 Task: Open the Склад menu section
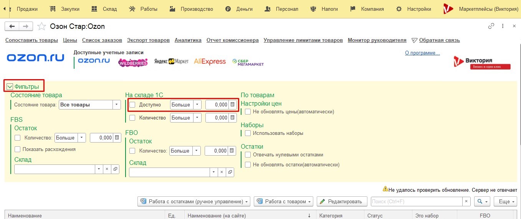pyautogui.click(x=104, y=9)
